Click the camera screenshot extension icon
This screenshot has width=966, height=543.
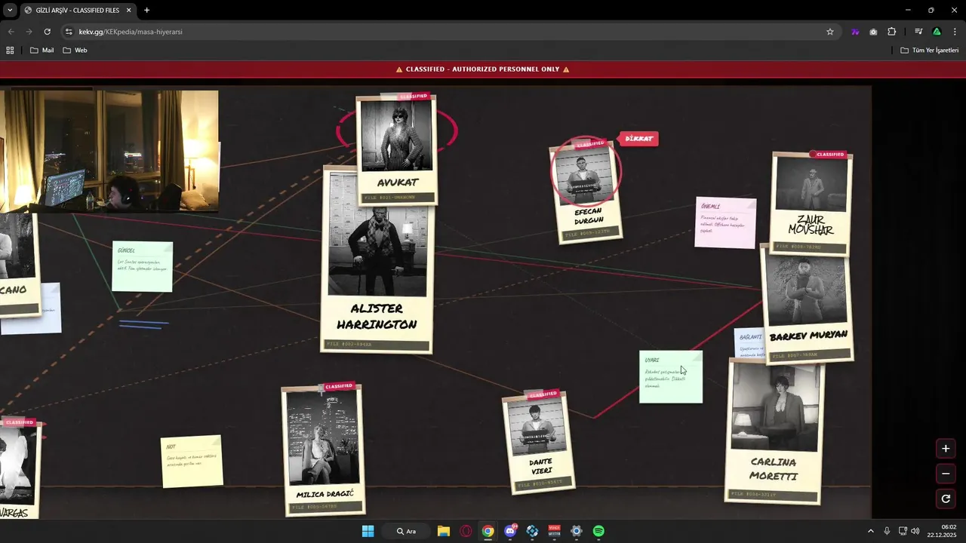(x=873, y=32)
